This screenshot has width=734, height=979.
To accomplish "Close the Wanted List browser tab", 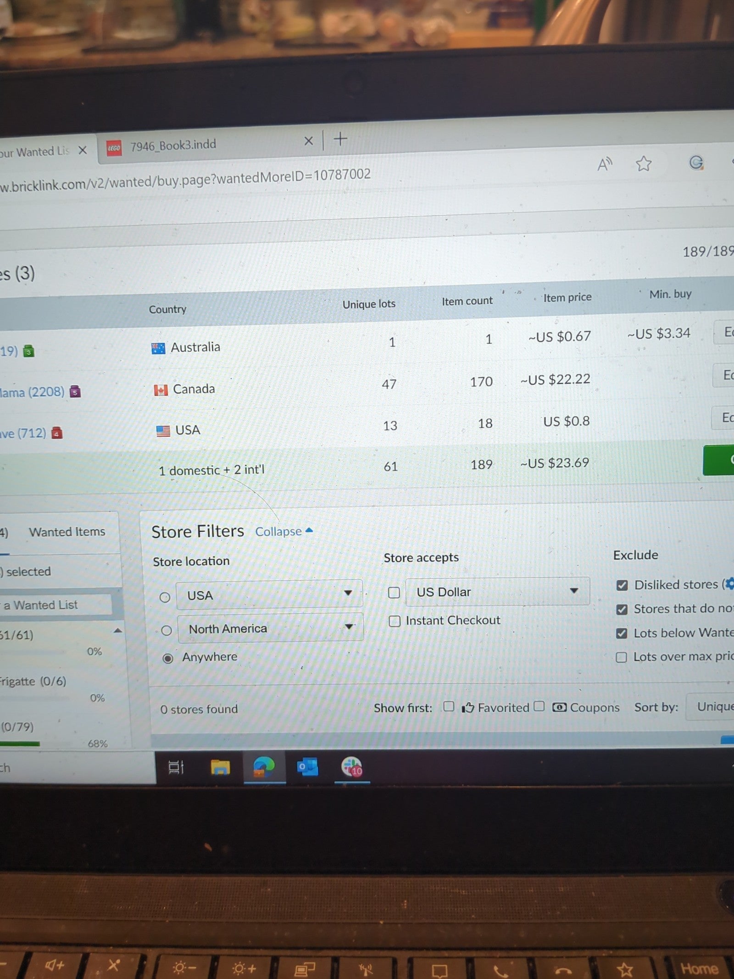I will (x=83, y=151).
